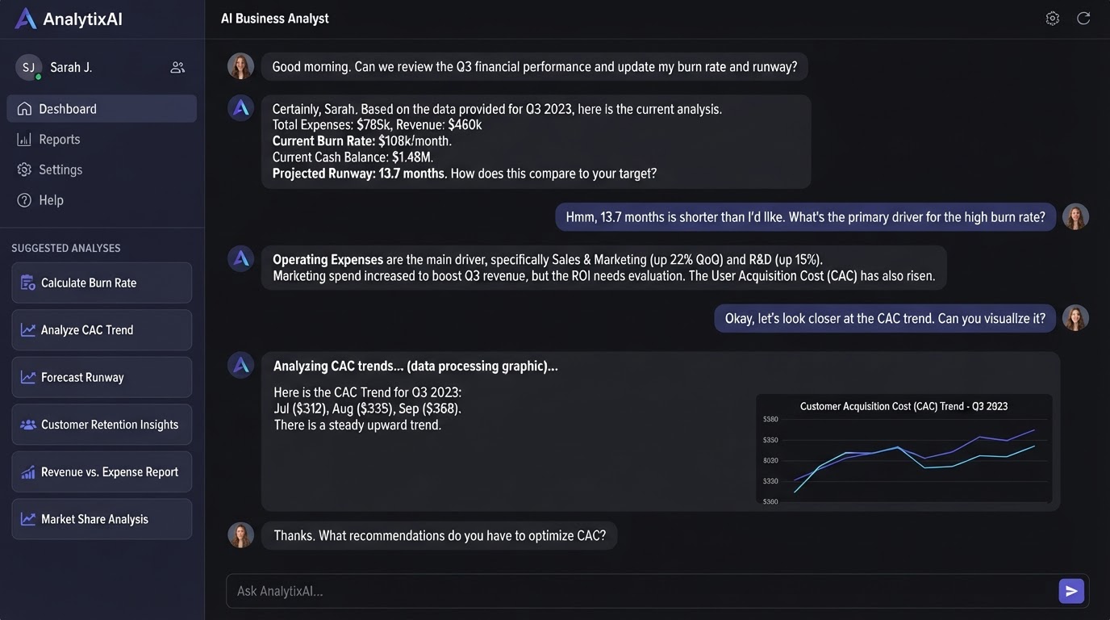Click the 'SUGGESTED ANALYSES' section label
1110x620 pixels.
tap(66, 249)
